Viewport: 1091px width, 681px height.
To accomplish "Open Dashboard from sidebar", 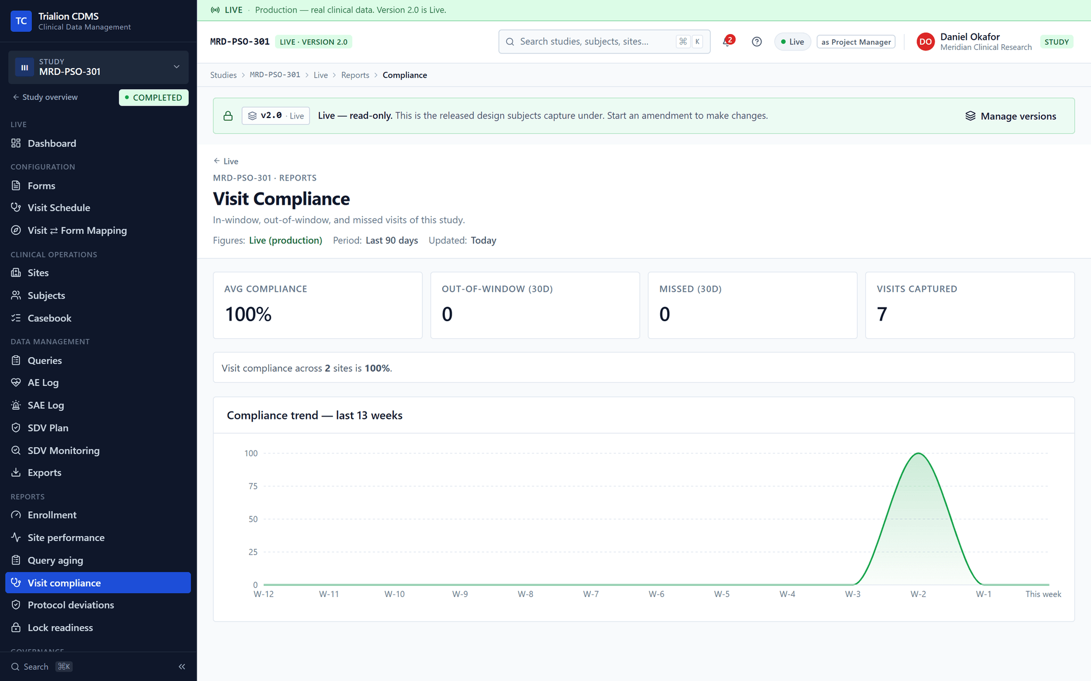I will pos(98,144).
